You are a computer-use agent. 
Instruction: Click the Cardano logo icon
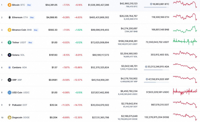click(x=9, y=67)
